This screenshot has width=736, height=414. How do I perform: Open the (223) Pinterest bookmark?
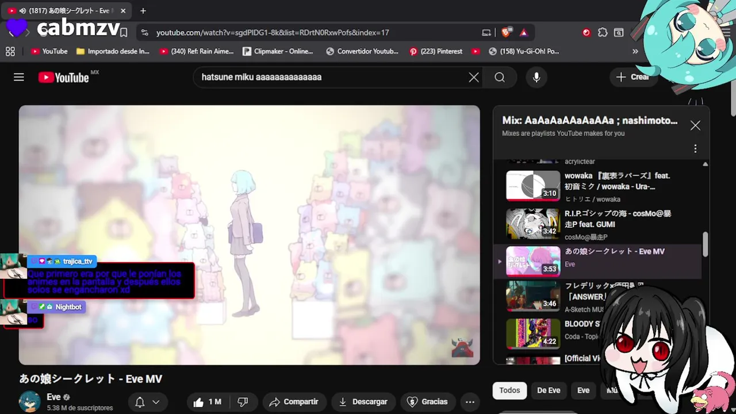click(436, 51)
